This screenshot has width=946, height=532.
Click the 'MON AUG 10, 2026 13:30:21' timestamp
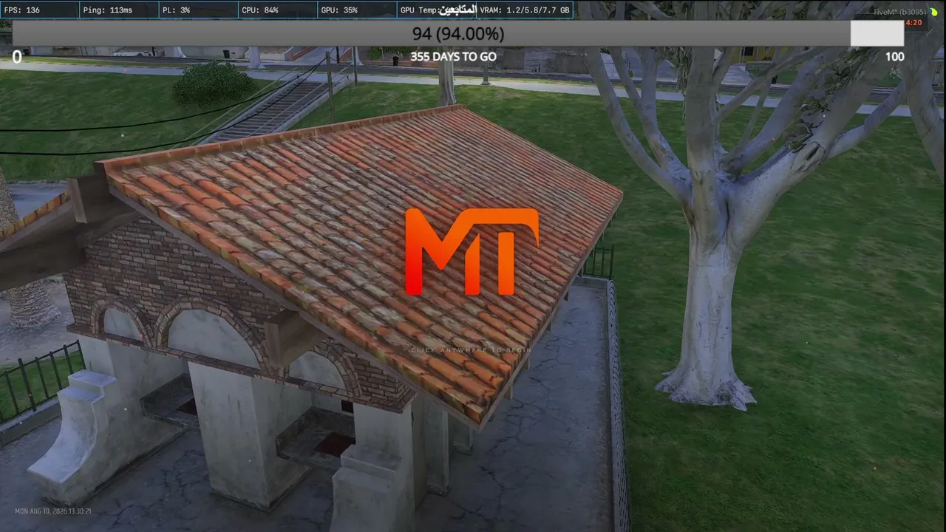coord(53,511)
